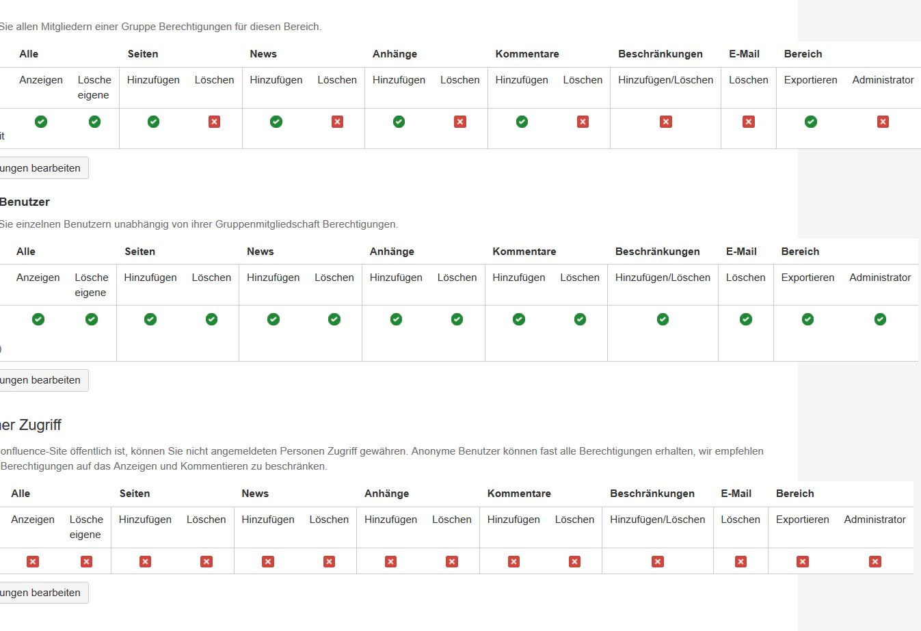Click the green check for Lösche eigene in the Benutzer table

point(92,319)
